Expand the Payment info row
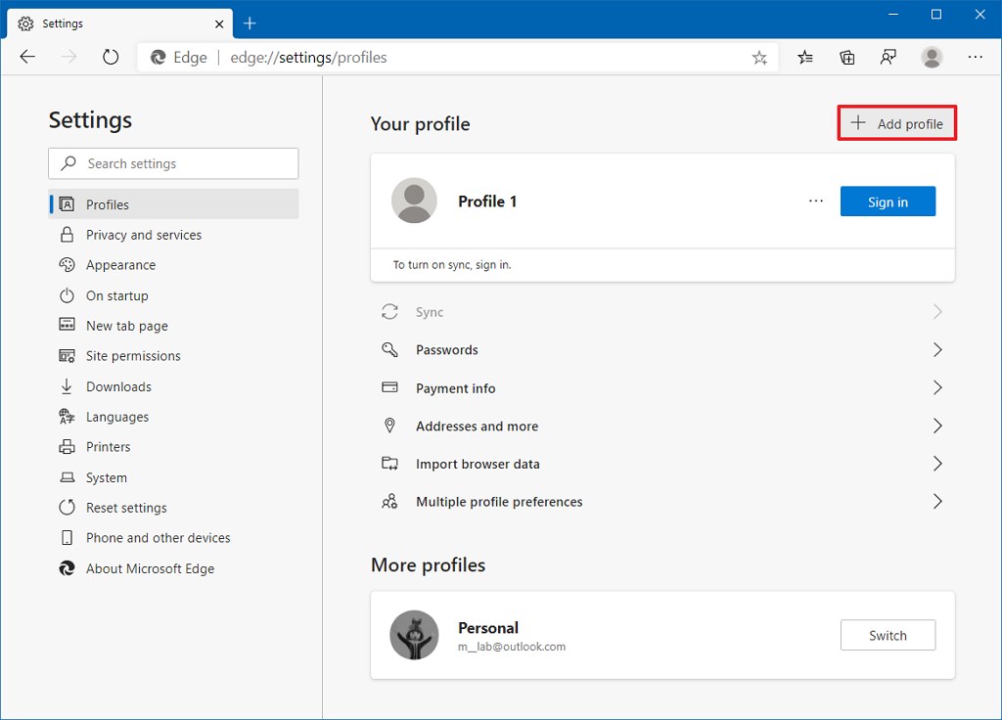The height and width of the screenshot is (720, 1002). pos(661,388)
